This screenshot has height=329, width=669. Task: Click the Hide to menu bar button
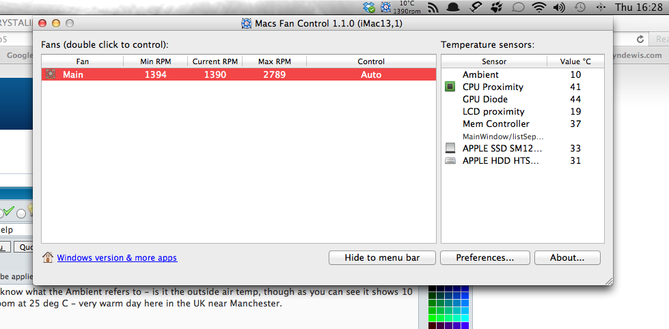tap(382, 258)
